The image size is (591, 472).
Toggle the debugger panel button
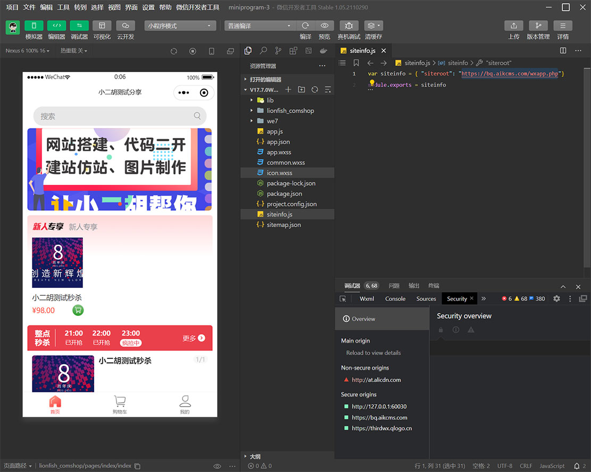pos(79,25)
